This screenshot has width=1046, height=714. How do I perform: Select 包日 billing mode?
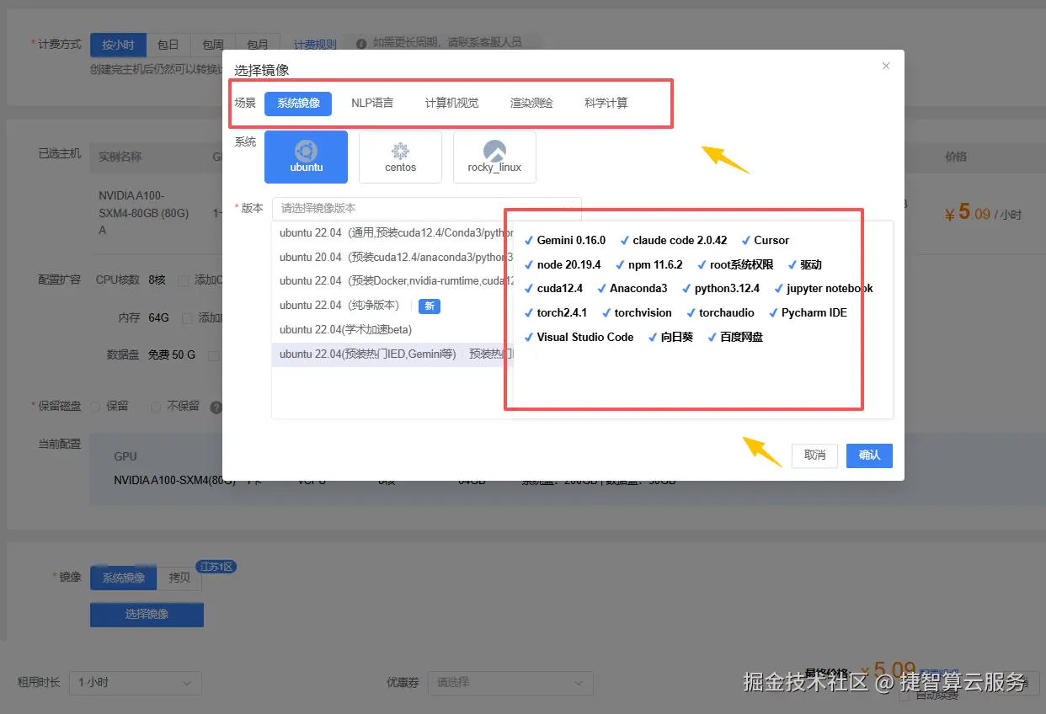(168, 45)
